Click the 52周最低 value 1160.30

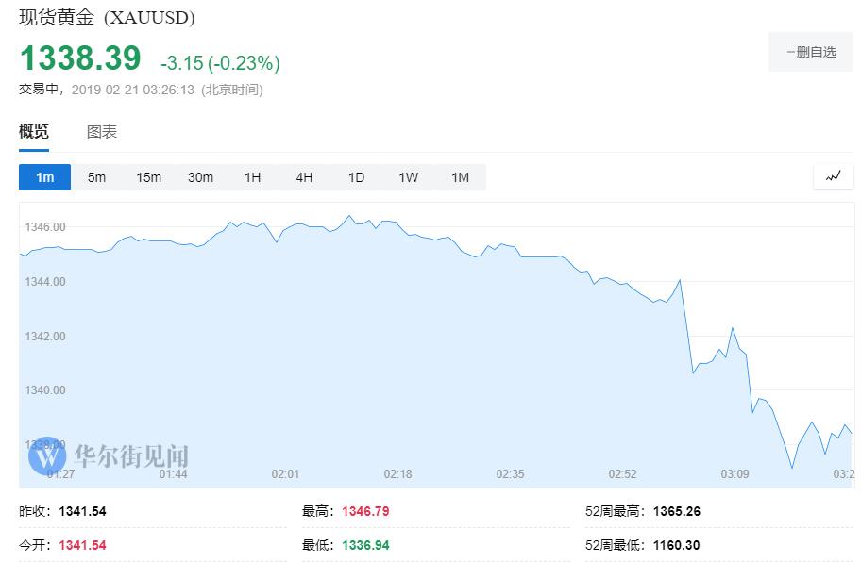675,545
